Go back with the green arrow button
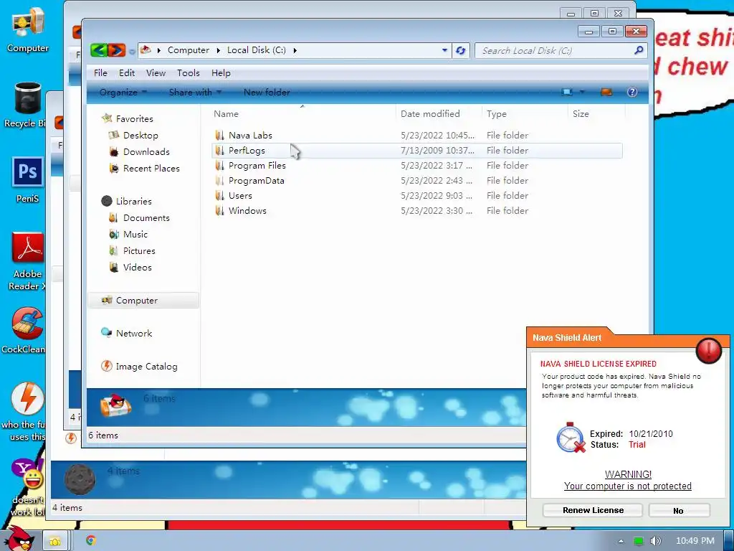Image resolution: width=734 pixels, height=551 pixels. tap(99, 50)
